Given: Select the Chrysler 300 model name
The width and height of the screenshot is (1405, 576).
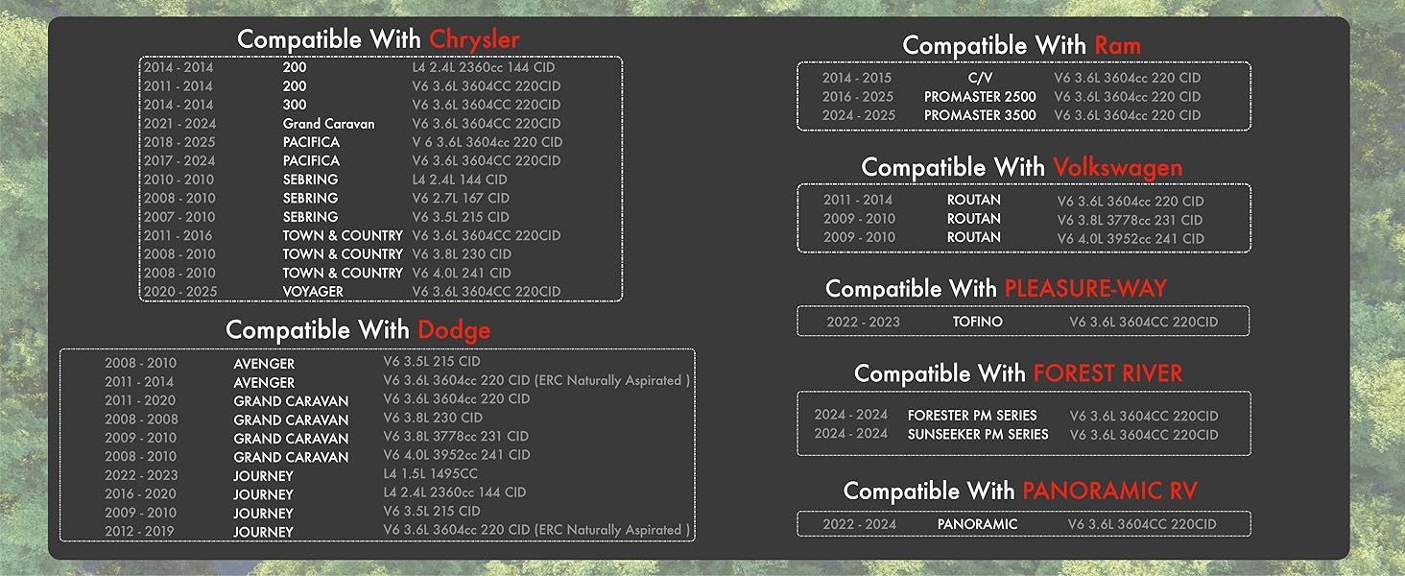Looking at the screenshot, I should click(295, 105).
